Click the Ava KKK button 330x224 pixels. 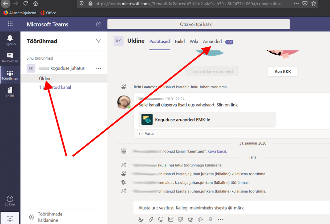coord(283,71)
